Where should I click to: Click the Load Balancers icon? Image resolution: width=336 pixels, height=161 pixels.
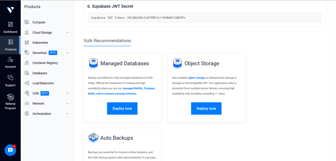coord(27,83)
